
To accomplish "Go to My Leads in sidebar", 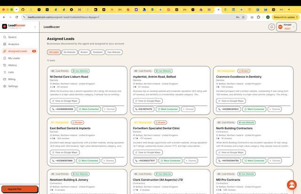I will [x=14, y=58].
